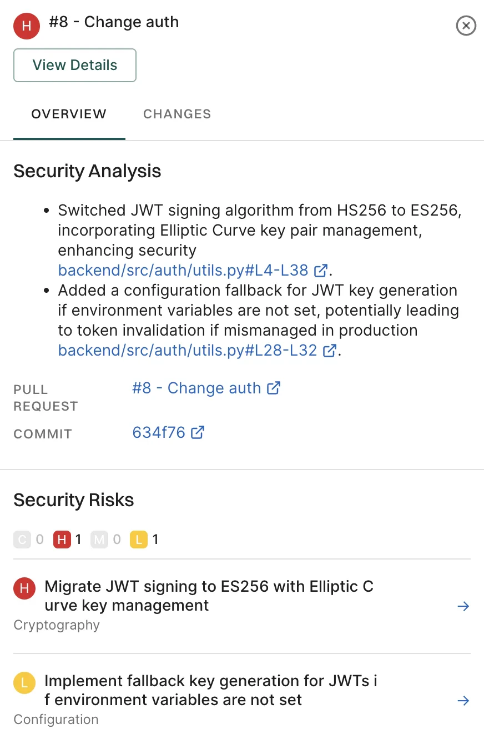Switch to the CHANGES tab

click(x=177, y=114)
